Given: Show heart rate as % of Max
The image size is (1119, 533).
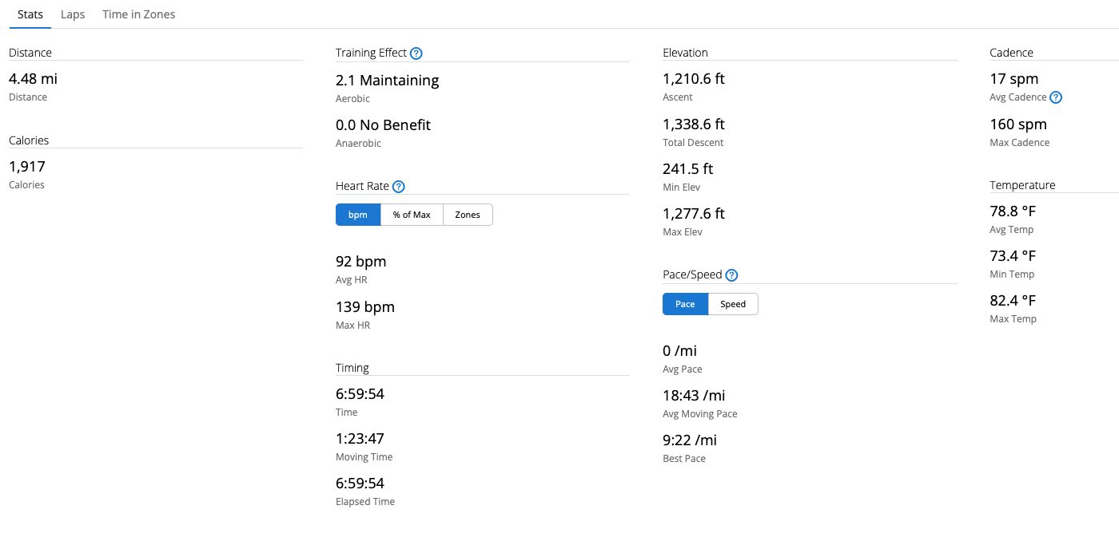Looking at the screenshot, I should (412, 215).
